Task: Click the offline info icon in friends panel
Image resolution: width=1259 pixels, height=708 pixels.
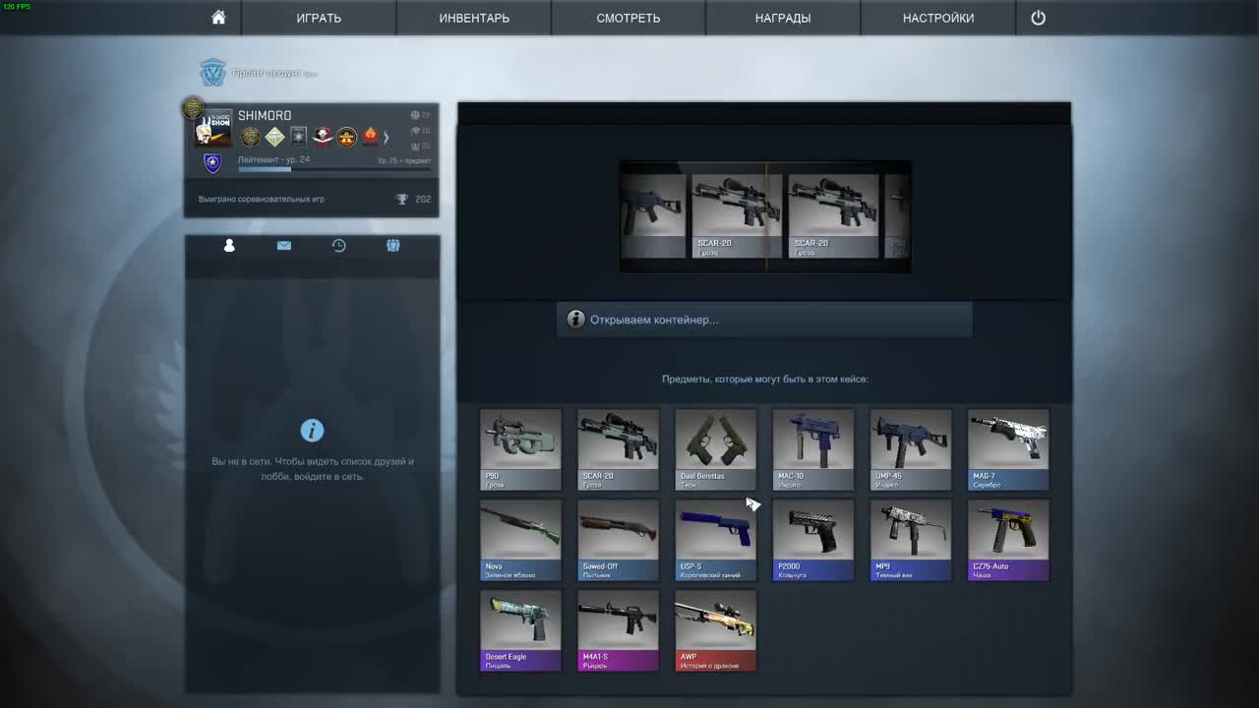Action: tap(312, 431)
